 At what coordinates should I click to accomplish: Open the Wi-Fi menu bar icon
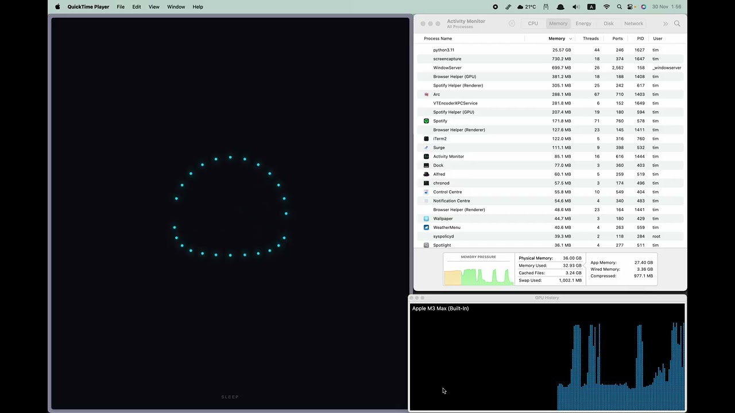point(606,7)
